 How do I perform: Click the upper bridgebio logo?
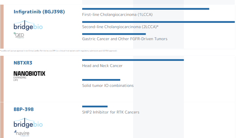[28, 25]
